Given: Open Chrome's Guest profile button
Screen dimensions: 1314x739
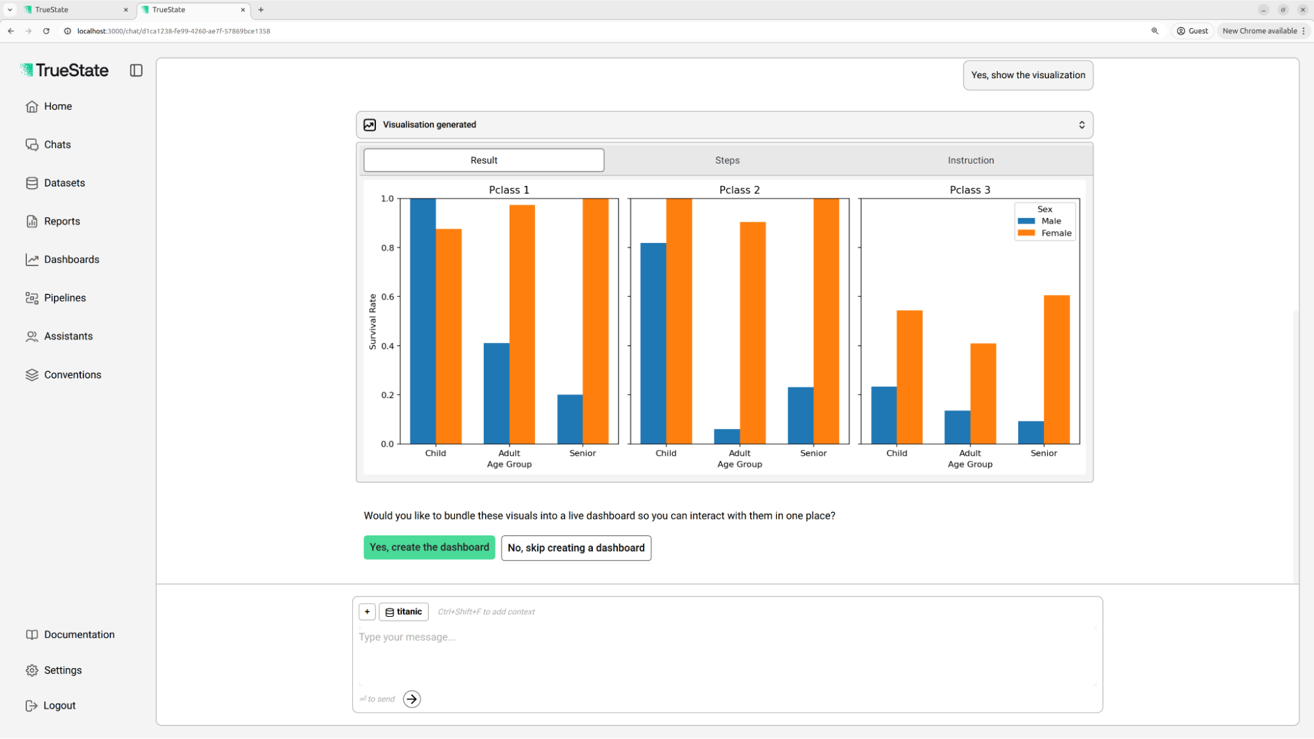Looking at the screenshot, I should pyautogui.click(x=1192, y=31).
